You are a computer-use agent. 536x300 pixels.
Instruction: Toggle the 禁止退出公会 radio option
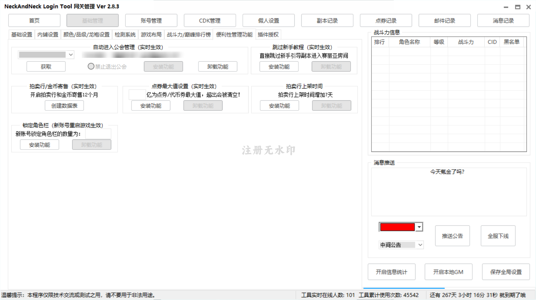point(91,67)
